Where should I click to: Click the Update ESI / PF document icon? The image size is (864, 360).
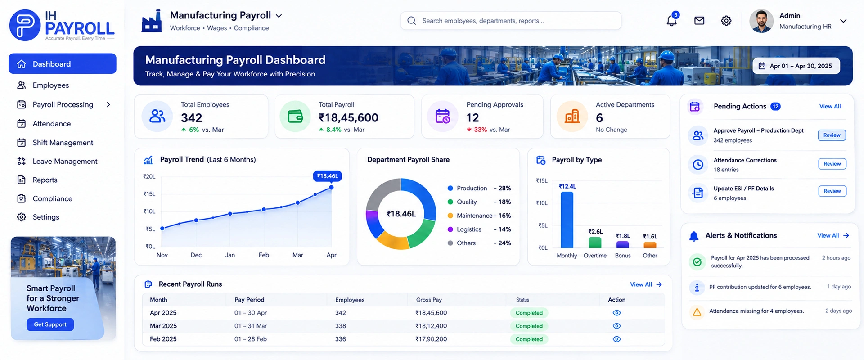pos(698,193)
